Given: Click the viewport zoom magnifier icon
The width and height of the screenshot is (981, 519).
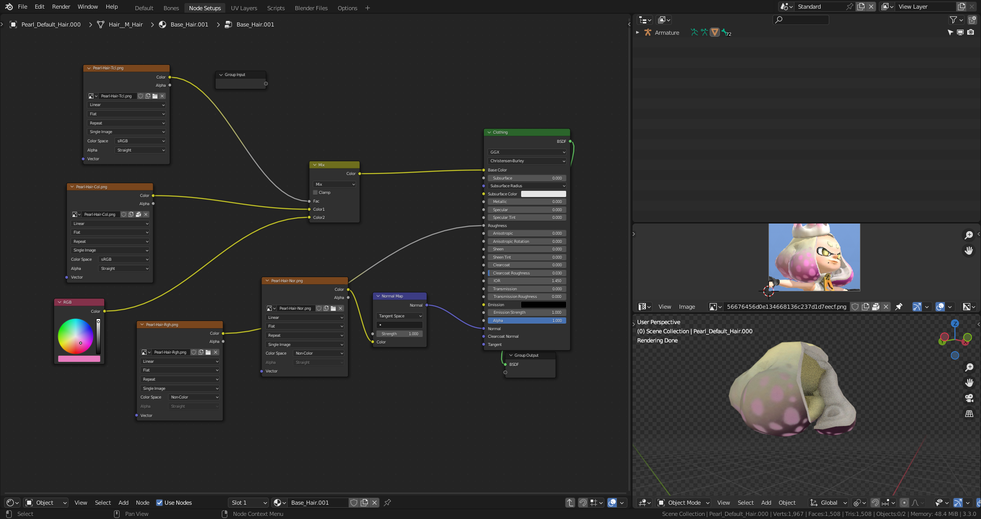Looking at the screenshot, I should (x=969, y=367).
